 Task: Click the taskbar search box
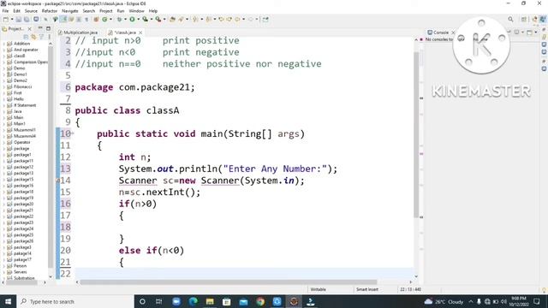75,301
